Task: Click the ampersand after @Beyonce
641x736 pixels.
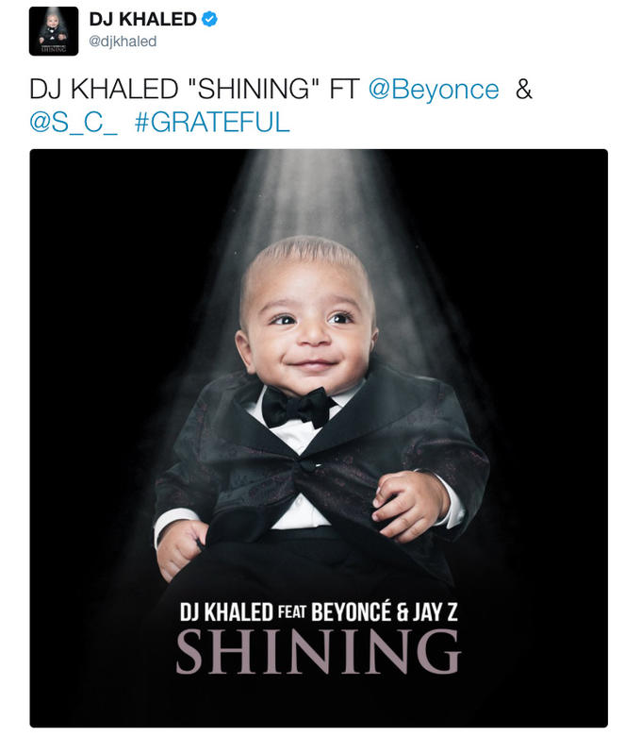Action: [524, 90]
